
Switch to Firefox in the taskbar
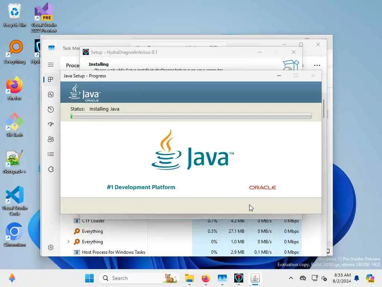[x=206, y=278]
